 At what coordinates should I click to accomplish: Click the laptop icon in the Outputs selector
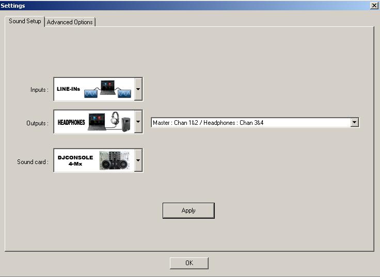[x=97, y=121]
